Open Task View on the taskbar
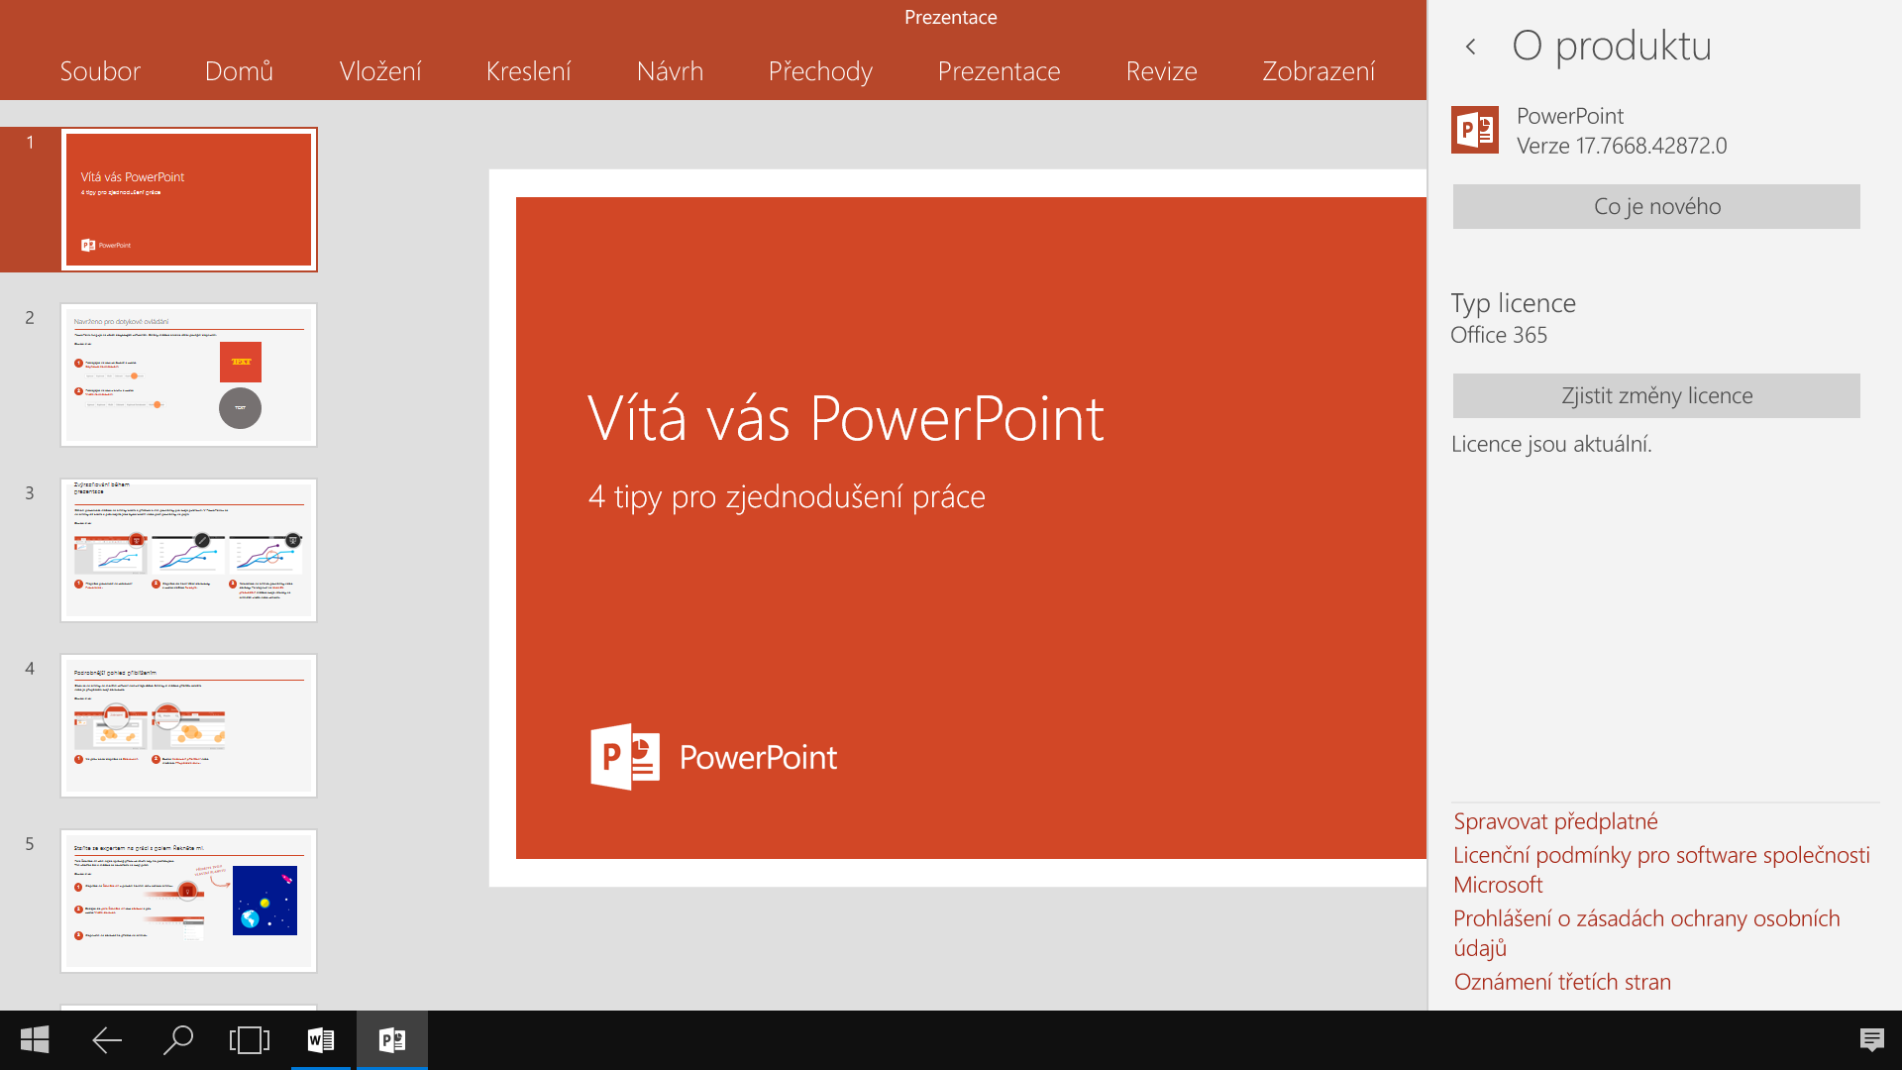Image resolution: width=1902 pixels, height=1070 pixels. pos(249,1039)
